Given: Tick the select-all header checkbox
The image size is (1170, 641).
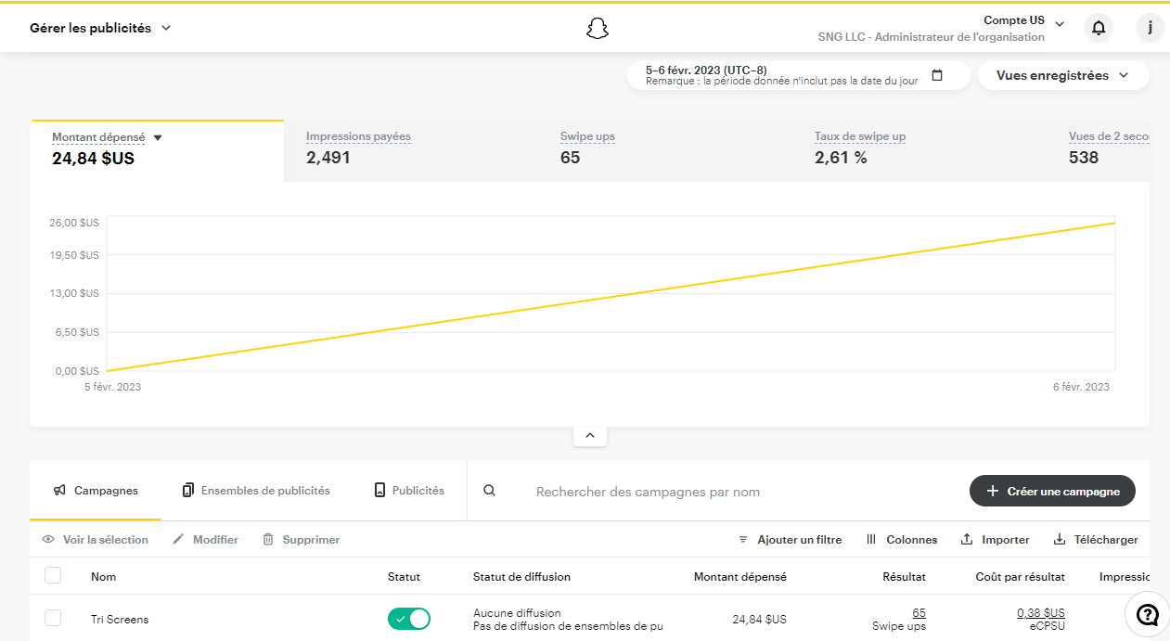Looking at the screenshot, I should click(53, 576).
